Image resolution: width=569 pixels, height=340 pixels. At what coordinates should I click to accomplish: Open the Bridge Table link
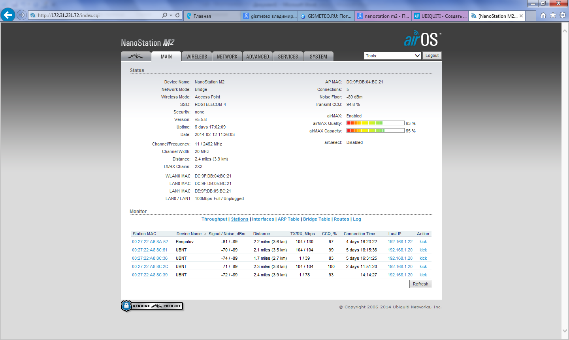pos(317,219)
